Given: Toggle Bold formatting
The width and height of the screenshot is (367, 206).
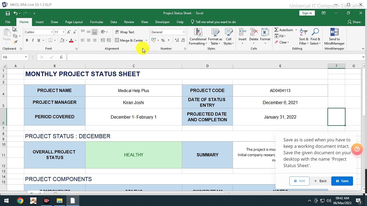Looking at the screenshot, I should click(27, 40).
